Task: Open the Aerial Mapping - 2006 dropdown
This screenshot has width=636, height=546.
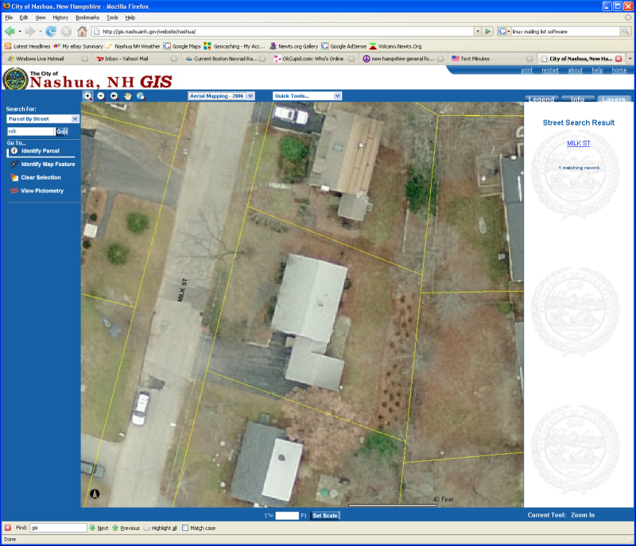Action: point(221,95)
